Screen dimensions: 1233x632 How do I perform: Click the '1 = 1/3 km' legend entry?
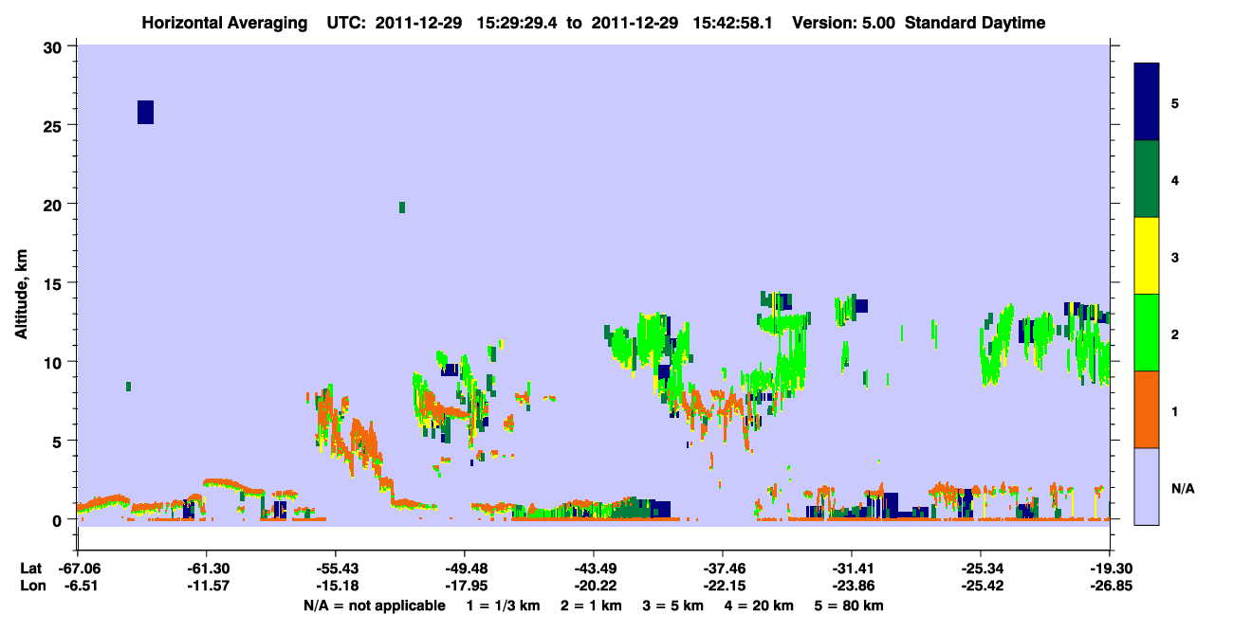(503, 605)
